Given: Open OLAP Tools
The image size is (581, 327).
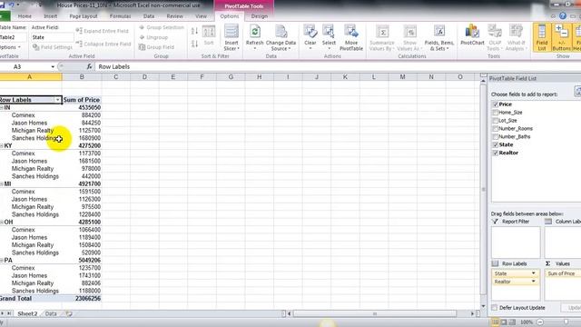Looking at the screenshot, I should tap(494, 37).
